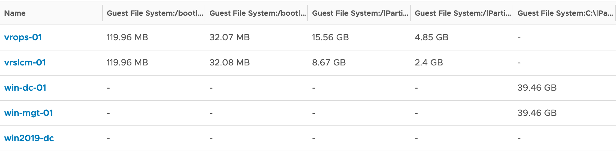Open the win-mgt-01 virtual machine link

pyautogui.click(x=28, y=113)
